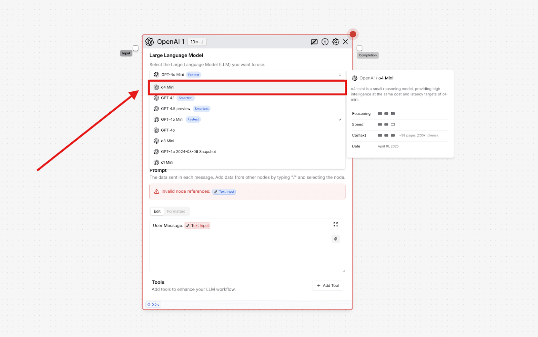Expand the prompt editor to fullscreen
Viewport: 538px width, 337px height.
336,224
